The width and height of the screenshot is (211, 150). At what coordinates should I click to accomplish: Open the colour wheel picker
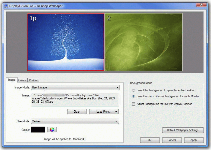pyautogui.click(x=52, y=130)
